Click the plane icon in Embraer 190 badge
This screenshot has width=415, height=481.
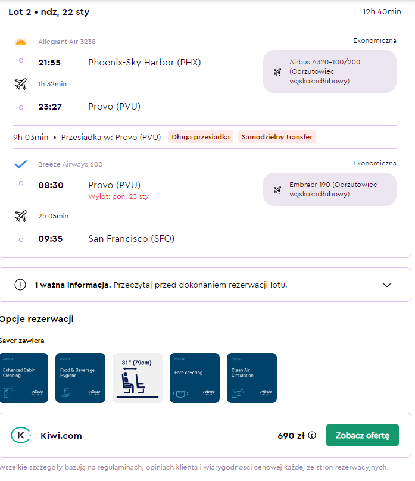(x=277, y=190)
